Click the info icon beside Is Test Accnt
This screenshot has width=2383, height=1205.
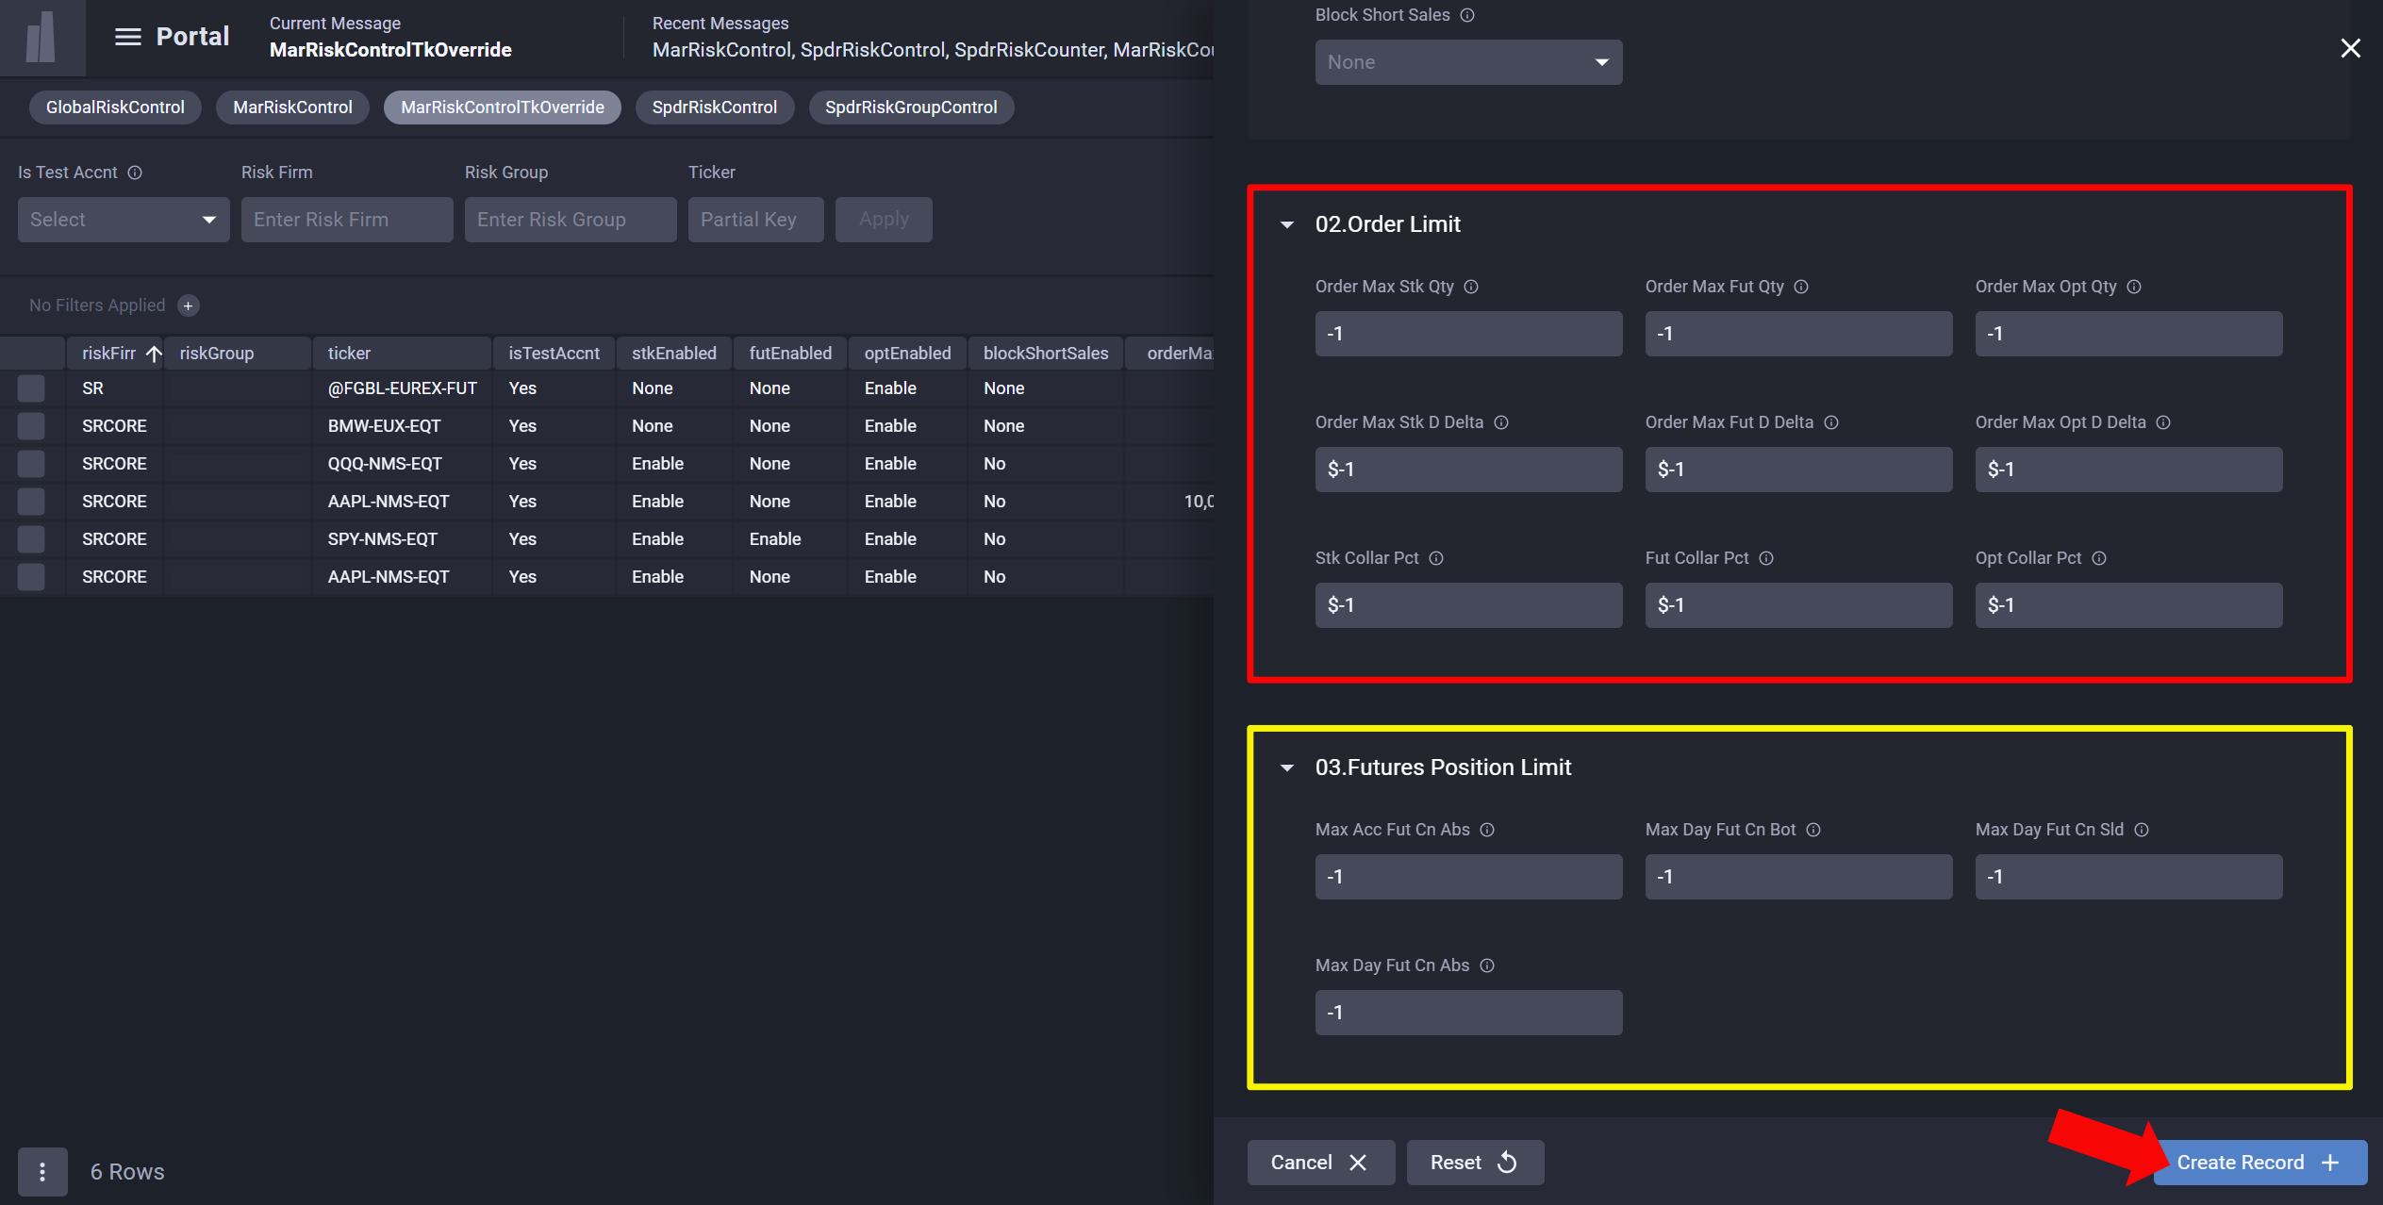click(135, 173)
